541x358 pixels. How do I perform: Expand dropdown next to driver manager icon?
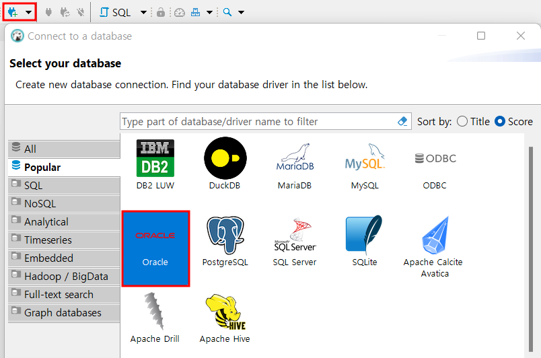click(x=209, y=12)
